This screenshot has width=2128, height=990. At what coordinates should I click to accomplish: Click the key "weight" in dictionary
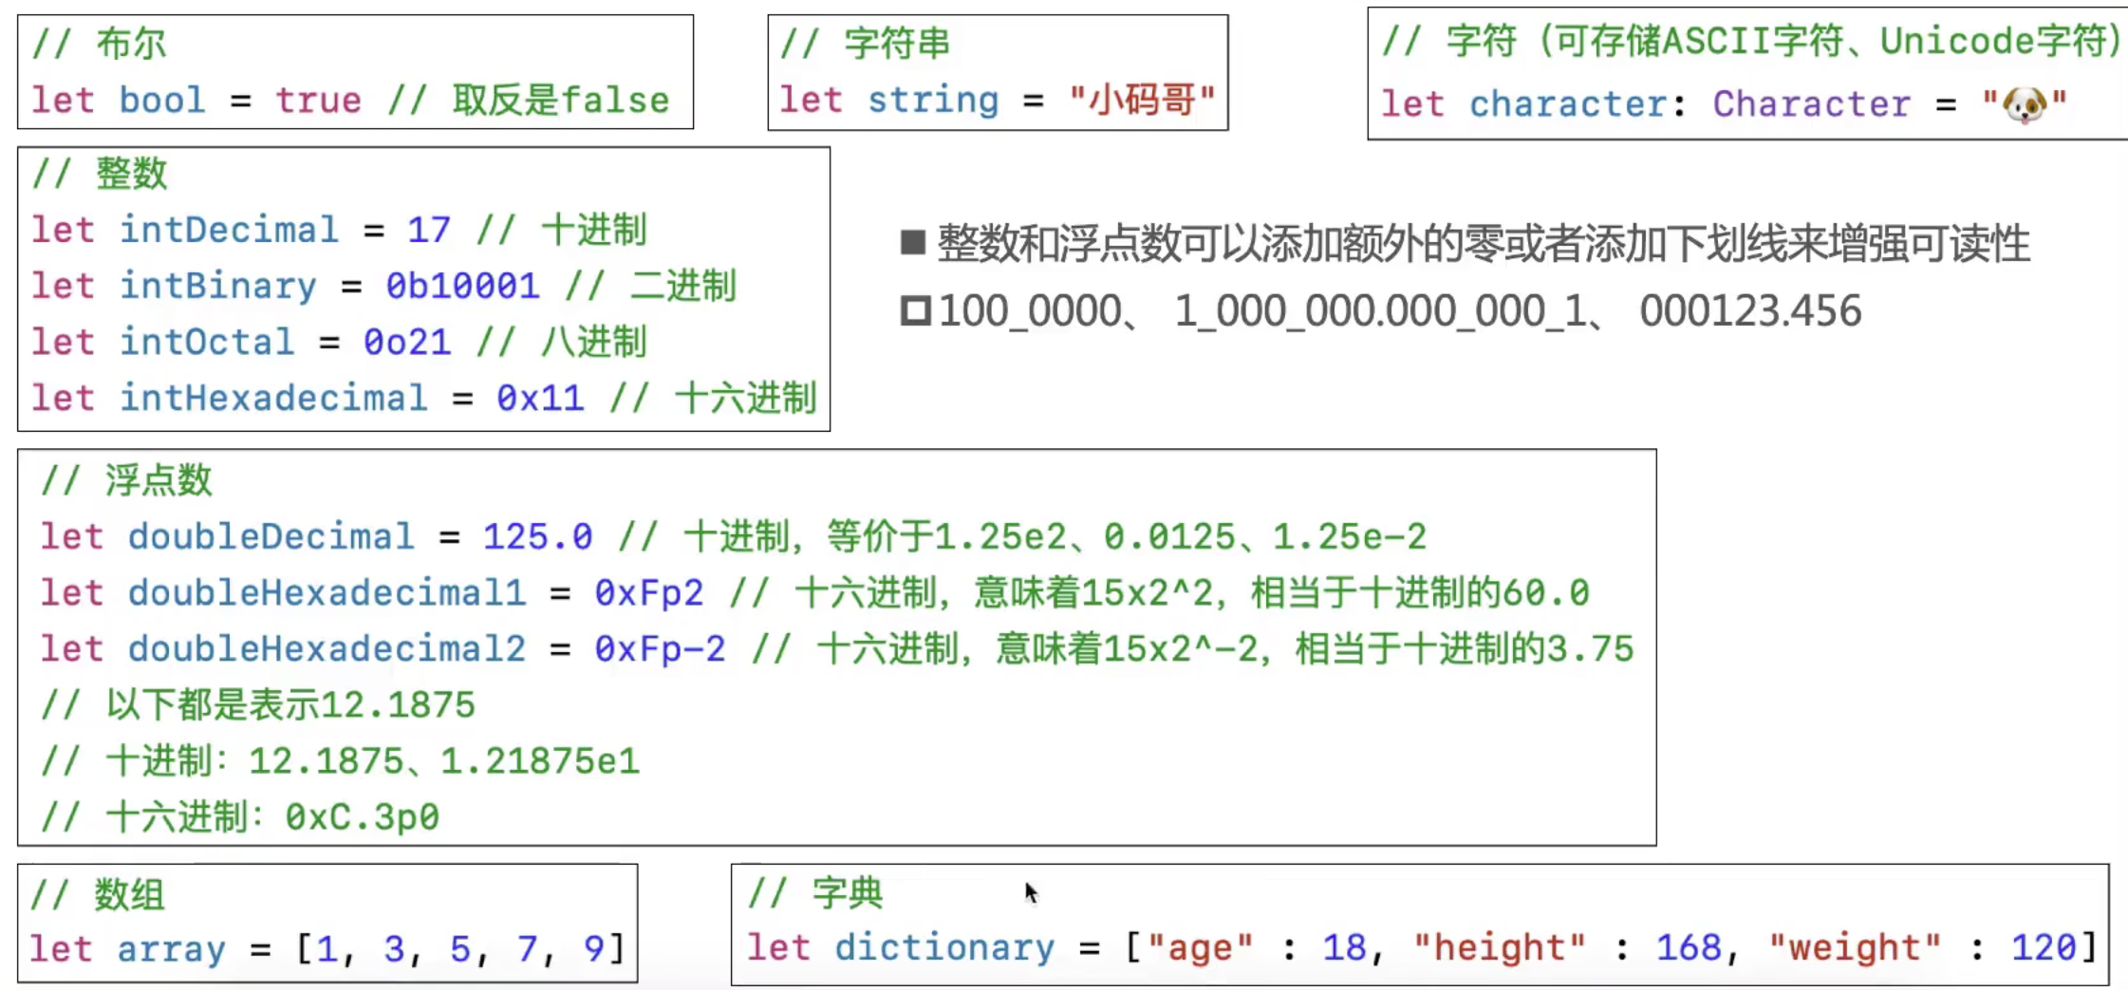1855,947
